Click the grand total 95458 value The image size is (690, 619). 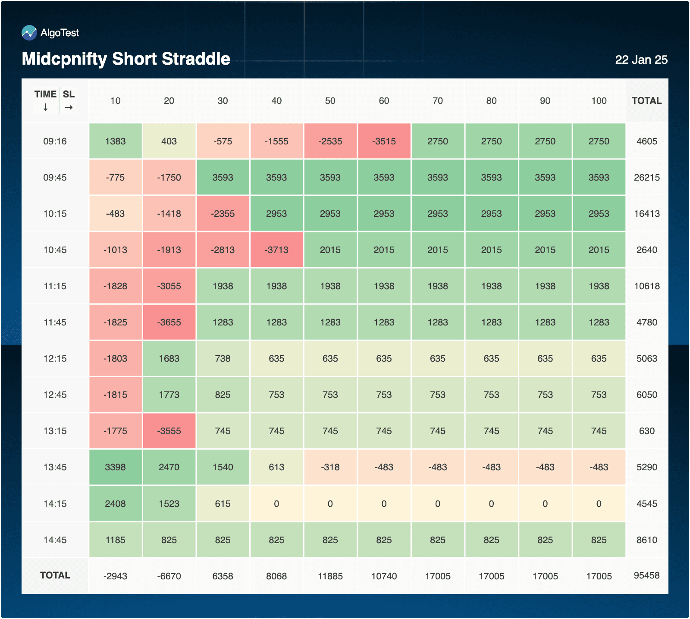tap(646, 575)
